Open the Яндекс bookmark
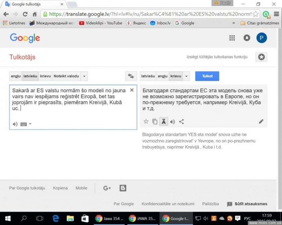 click(x=136, y=23)
